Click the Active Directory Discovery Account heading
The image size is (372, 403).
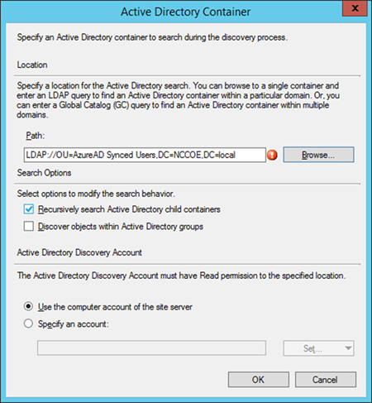click(x=79, y=252)
